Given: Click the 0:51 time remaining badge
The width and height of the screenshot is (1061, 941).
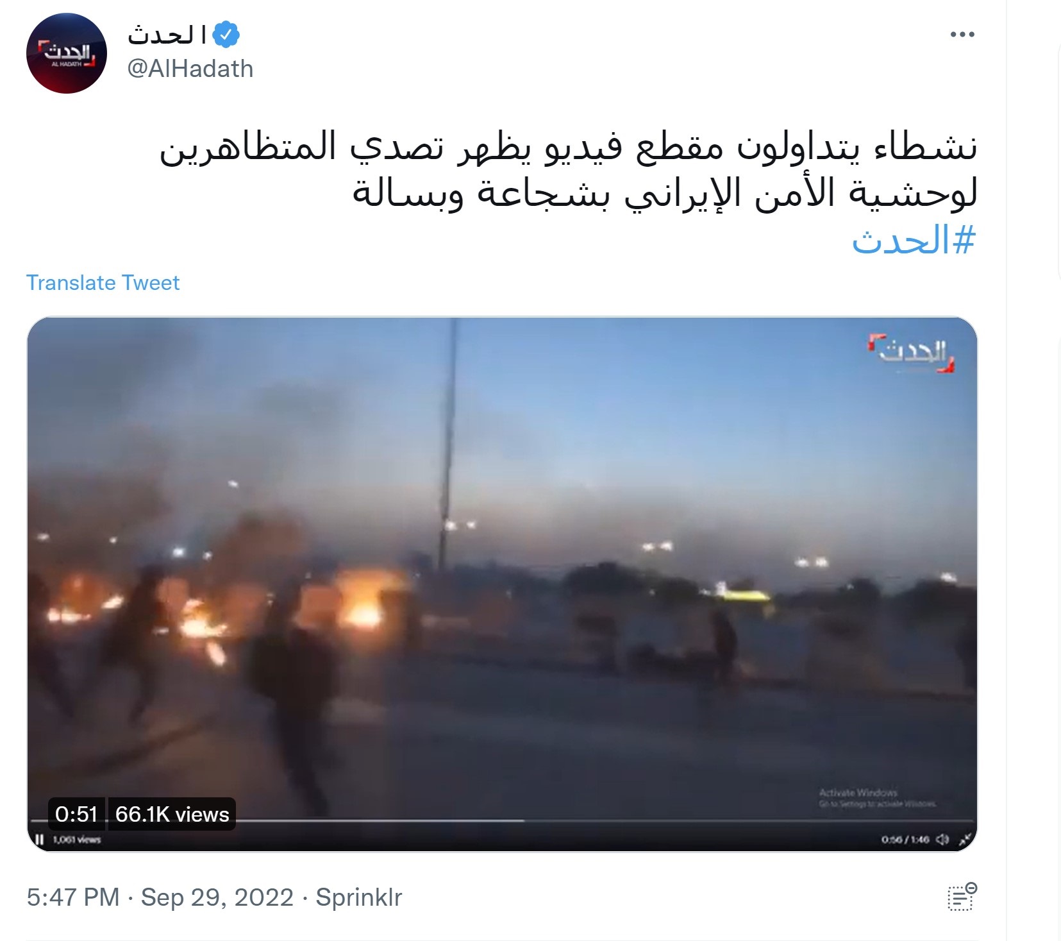Looking at the screenshot, I should [76, 814].
